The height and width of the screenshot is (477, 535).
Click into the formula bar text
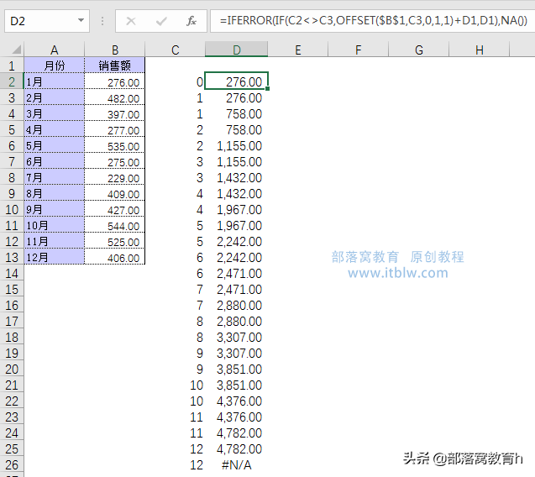[372, 21]
